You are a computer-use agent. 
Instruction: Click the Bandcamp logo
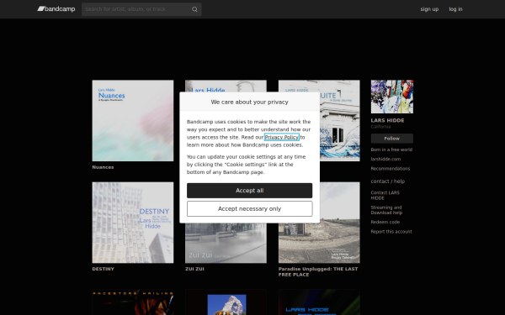click(56, 9)
